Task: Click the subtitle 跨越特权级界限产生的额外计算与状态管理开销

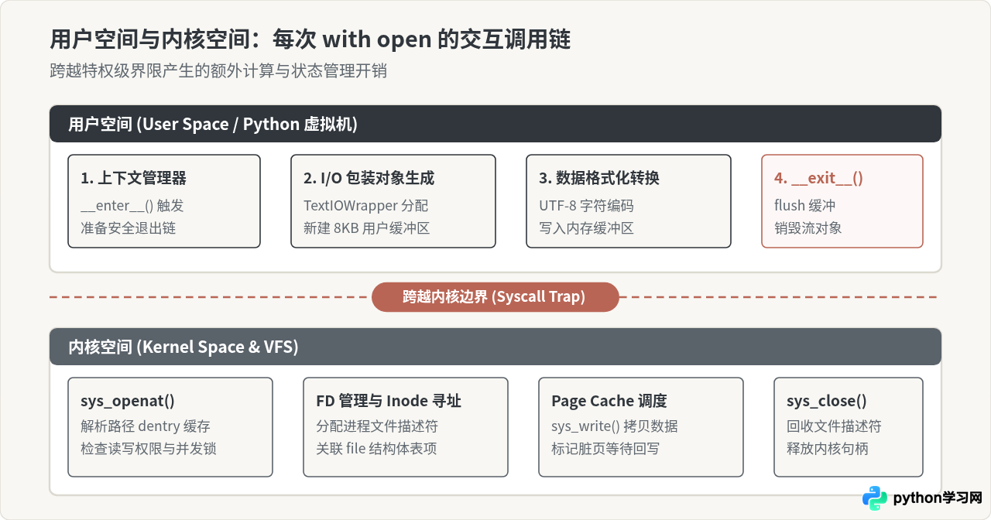Action: (x=218, y=71)
